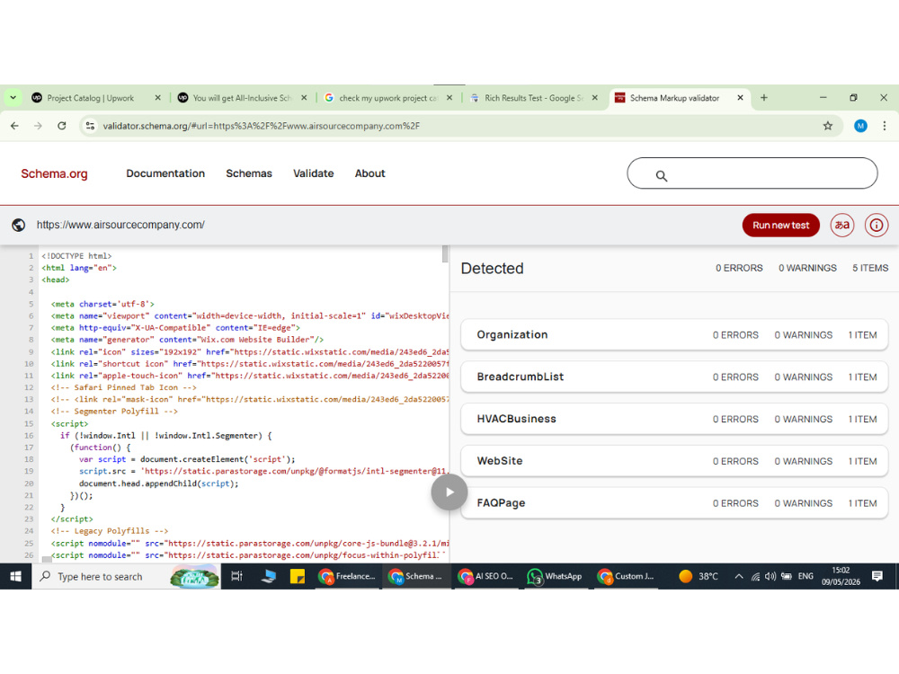
Task: Run the code with the play button
Action: click(449, 492)
